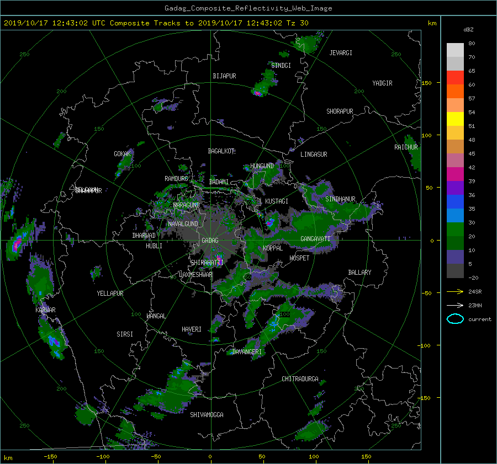Select the HOSPET label

[x=299, y=258]
